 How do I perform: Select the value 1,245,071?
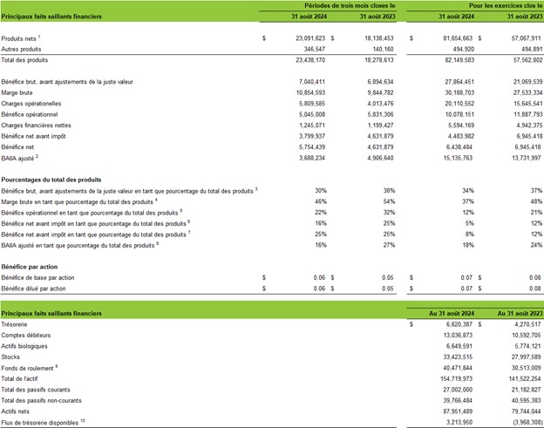click(312, 126)
